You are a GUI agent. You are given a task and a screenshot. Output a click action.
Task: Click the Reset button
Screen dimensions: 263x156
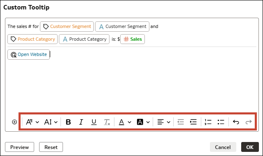(51, 147)
